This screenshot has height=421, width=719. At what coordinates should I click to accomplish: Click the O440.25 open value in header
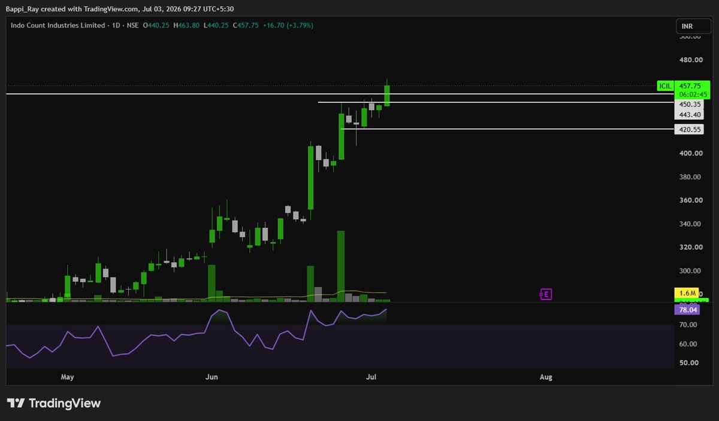click(x=156, y=25)
